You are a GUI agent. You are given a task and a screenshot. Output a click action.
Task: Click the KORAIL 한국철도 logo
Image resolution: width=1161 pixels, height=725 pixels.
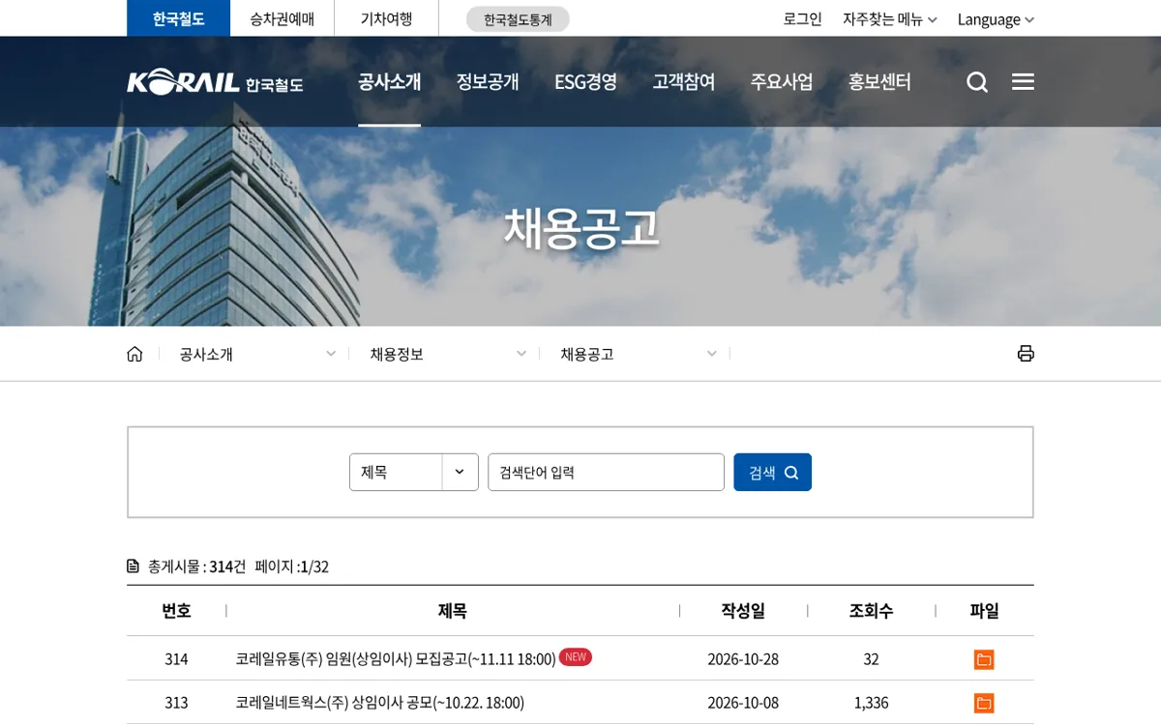pos(215,83)
